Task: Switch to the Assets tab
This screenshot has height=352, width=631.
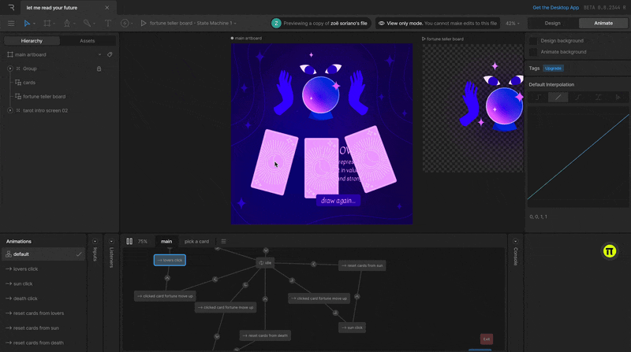Action: tap(87, 40)
